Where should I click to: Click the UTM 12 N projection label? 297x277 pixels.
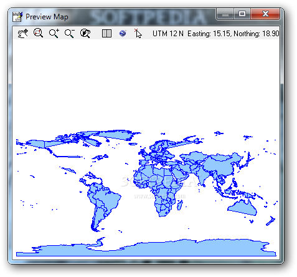[x=168, y=34]
